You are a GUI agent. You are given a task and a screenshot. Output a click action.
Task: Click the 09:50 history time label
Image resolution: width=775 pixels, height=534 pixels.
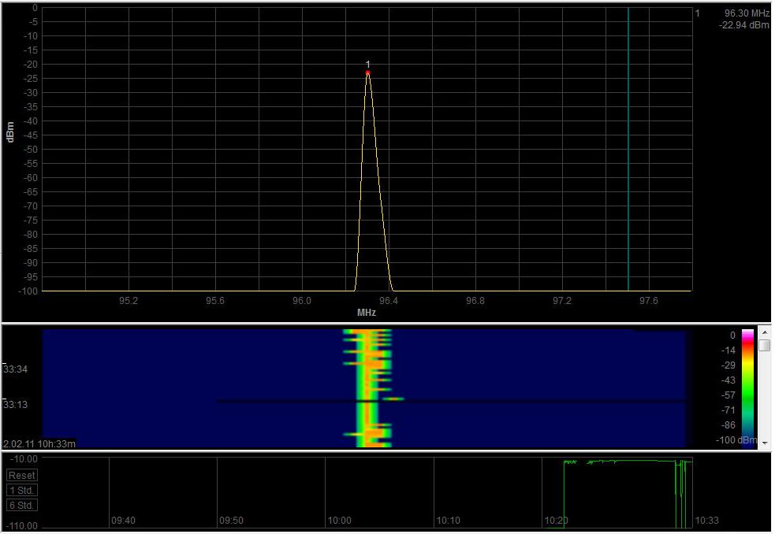tap(231, 520)
